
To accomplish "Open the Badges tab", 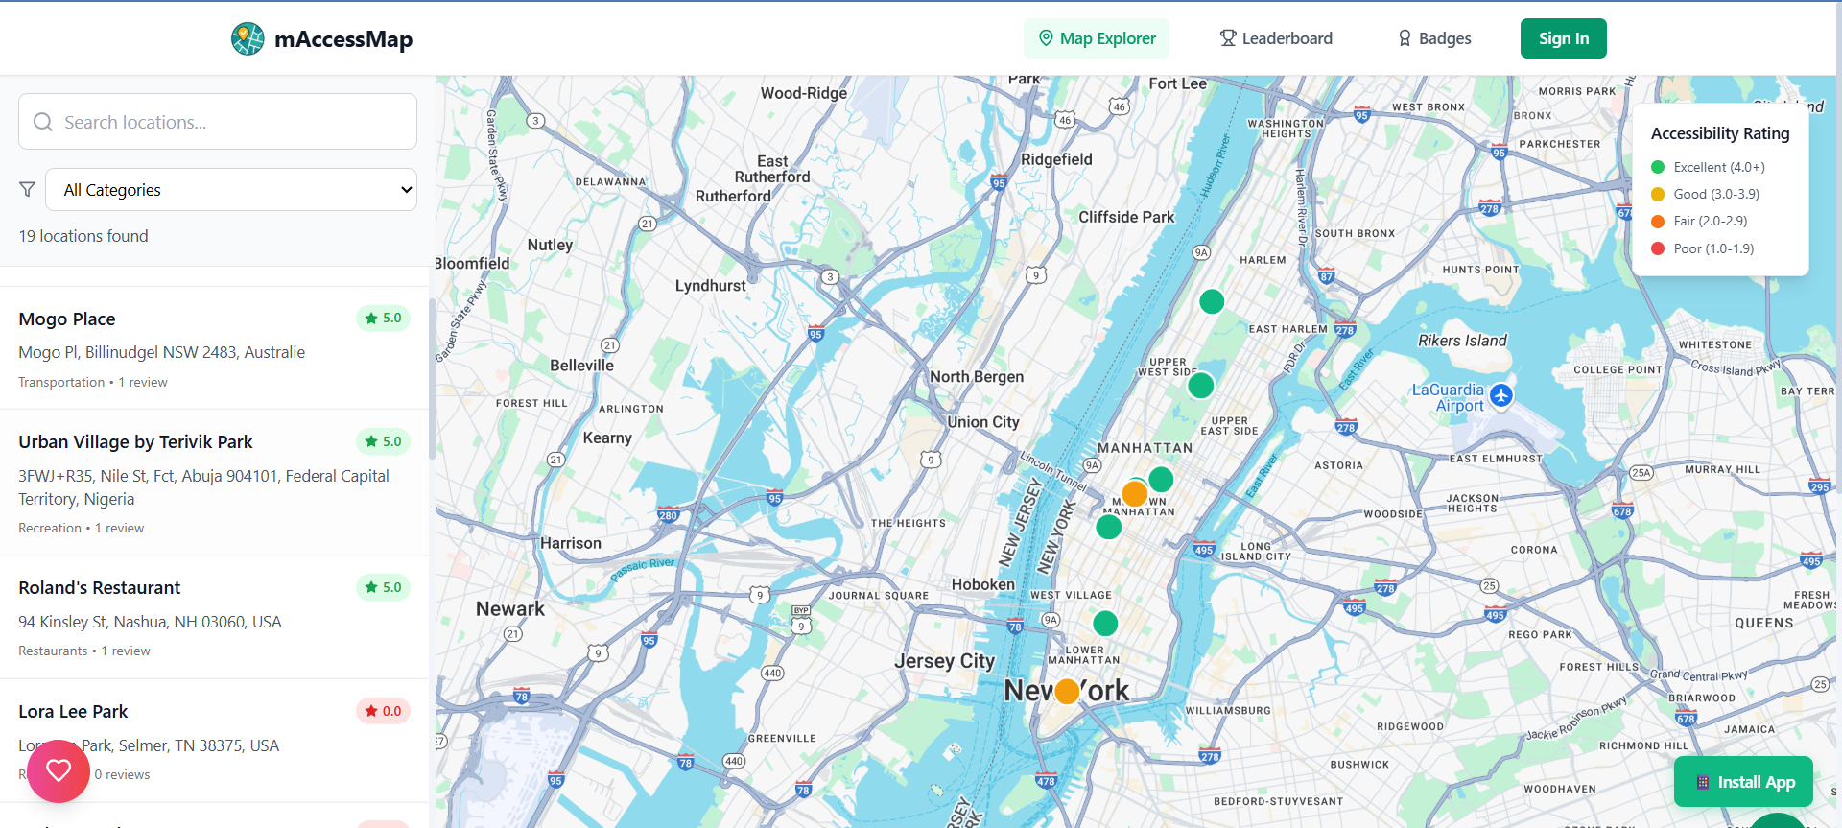I will tap(1434, 38).
